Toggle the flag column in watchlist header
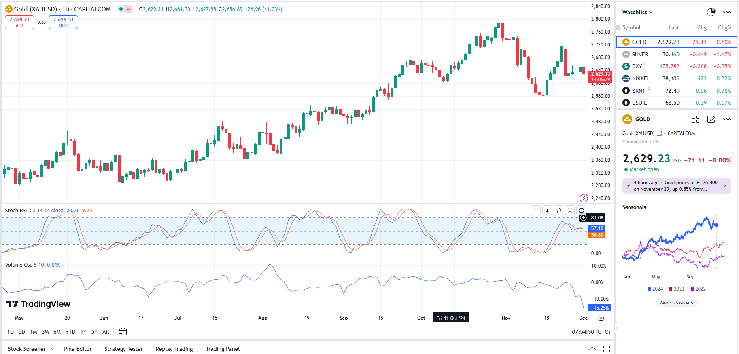This screenshot has width=739, height=354. click(x=618, y=27)
